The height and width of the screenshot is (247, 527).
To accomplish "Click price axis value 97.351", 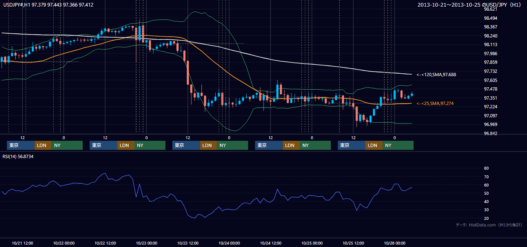I will [x=490, y=98].
